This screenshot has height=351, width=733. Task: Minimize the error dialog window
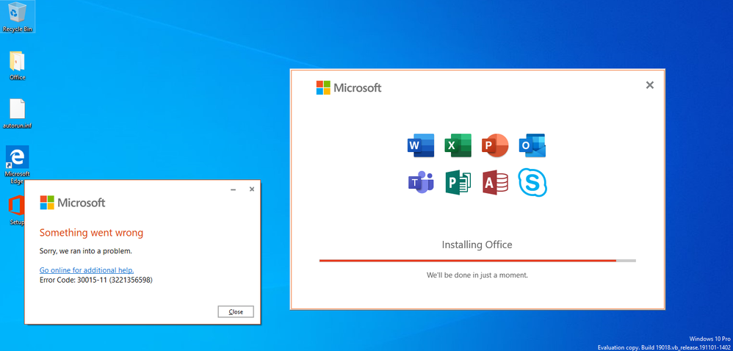click(x=234, y=189)
